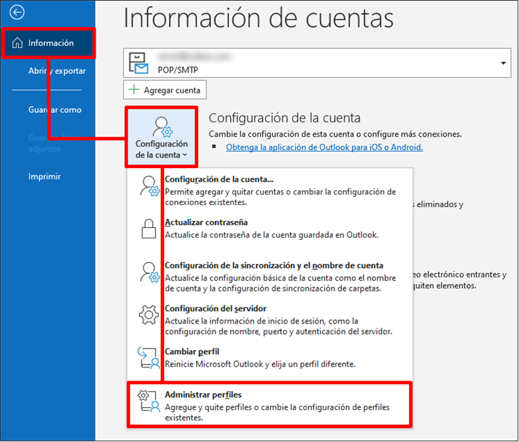The image size is (519, 442).
Task: Open the POP/SMTP account combo box
Action: pos(315,63)
